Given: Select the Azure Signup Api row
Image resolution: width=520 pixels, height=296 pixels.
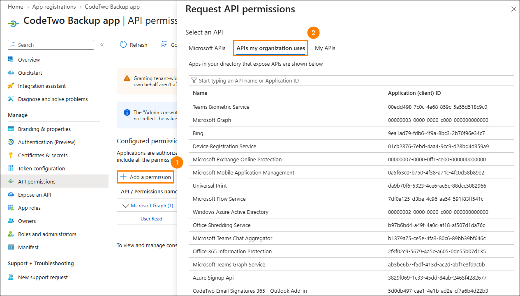Looking at the screenshot, I should 351,278.
